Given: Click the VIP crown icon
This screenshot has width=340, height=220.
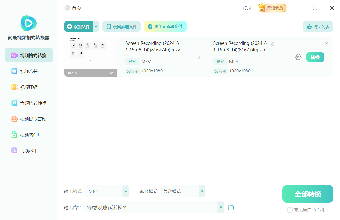Looking at the screenshot, I should pyautogui.click(x=262, y=8).
